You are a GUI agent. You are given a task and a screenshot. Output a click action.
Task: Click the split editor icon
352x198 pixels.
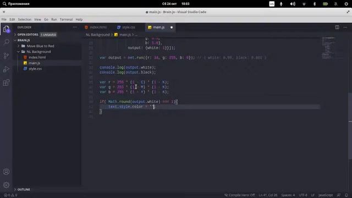click(x=337, y=28)
